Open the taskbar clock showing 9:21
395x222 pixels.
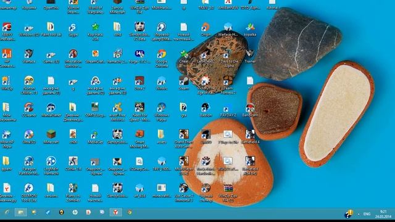[383, 214]
